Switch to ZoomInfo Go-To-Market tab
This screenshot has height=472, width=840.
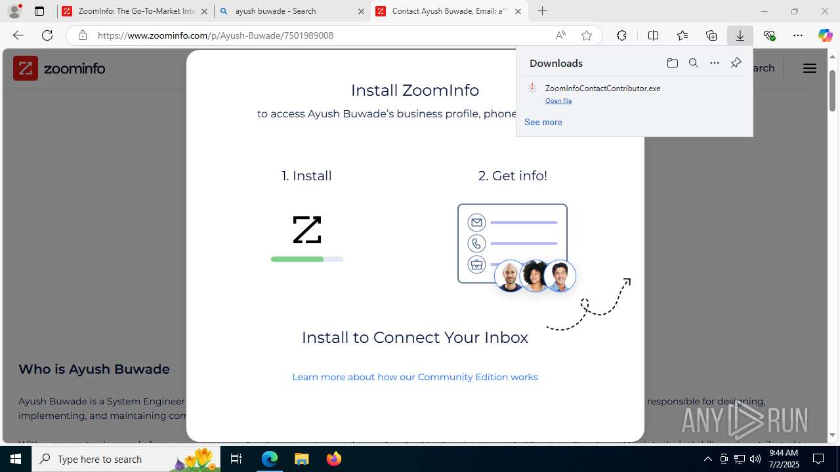coord(136,11)
